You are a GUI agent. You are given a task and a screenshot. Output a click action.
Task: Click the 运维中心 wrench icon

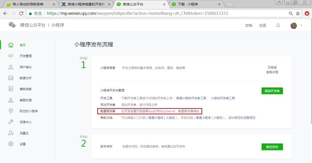(x=11, y=122)
